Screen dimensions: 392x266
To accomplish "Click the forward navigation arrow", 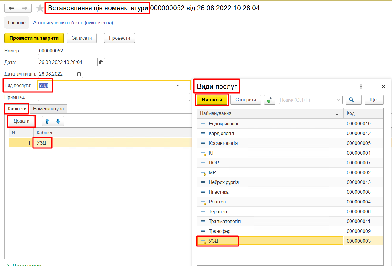I will coord(25,8).
